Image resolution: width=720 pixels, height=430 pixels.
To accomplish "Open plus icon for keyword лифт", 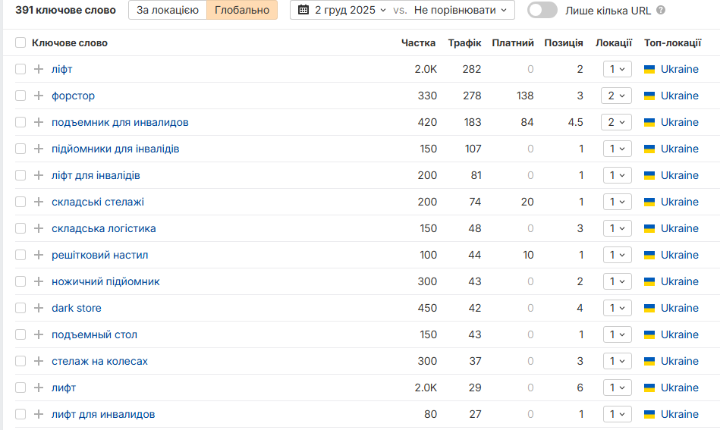I will (39, 388).
